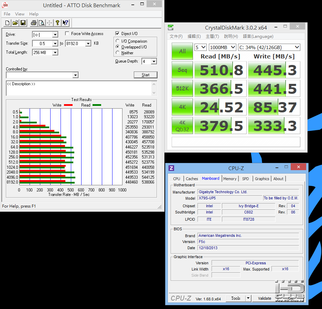Image resolution: width=322 pixels, height=309 pixels.
Task: Open the Drive dropdown in ATTO
Action: (x=55, y=34)
